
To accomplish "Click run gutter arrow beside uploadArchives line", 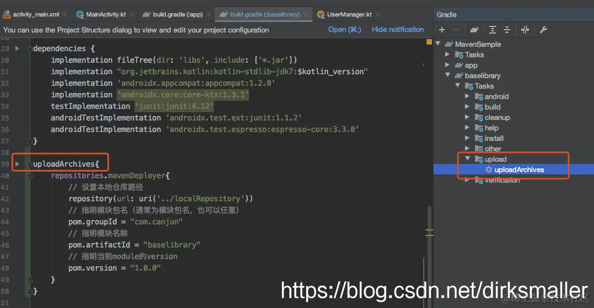I will 17,164.
